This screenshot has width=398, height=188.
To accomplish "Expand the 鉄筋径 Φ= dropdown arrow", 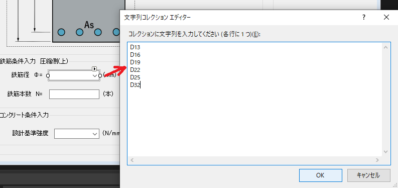I will tap(95, 76).
